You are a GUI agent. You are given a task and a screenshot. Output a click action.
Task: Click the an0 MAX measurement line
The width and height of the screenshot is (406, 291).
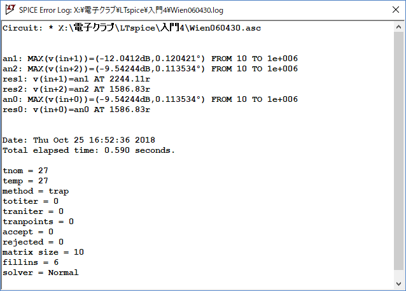(150, 99)
